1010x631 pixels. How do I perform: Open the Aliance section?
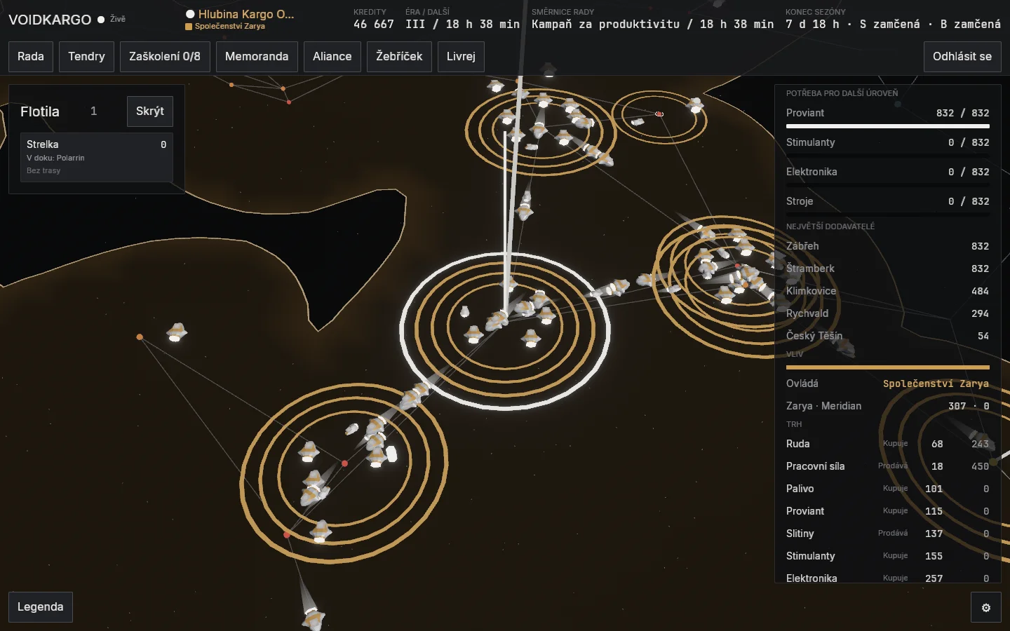332,57
